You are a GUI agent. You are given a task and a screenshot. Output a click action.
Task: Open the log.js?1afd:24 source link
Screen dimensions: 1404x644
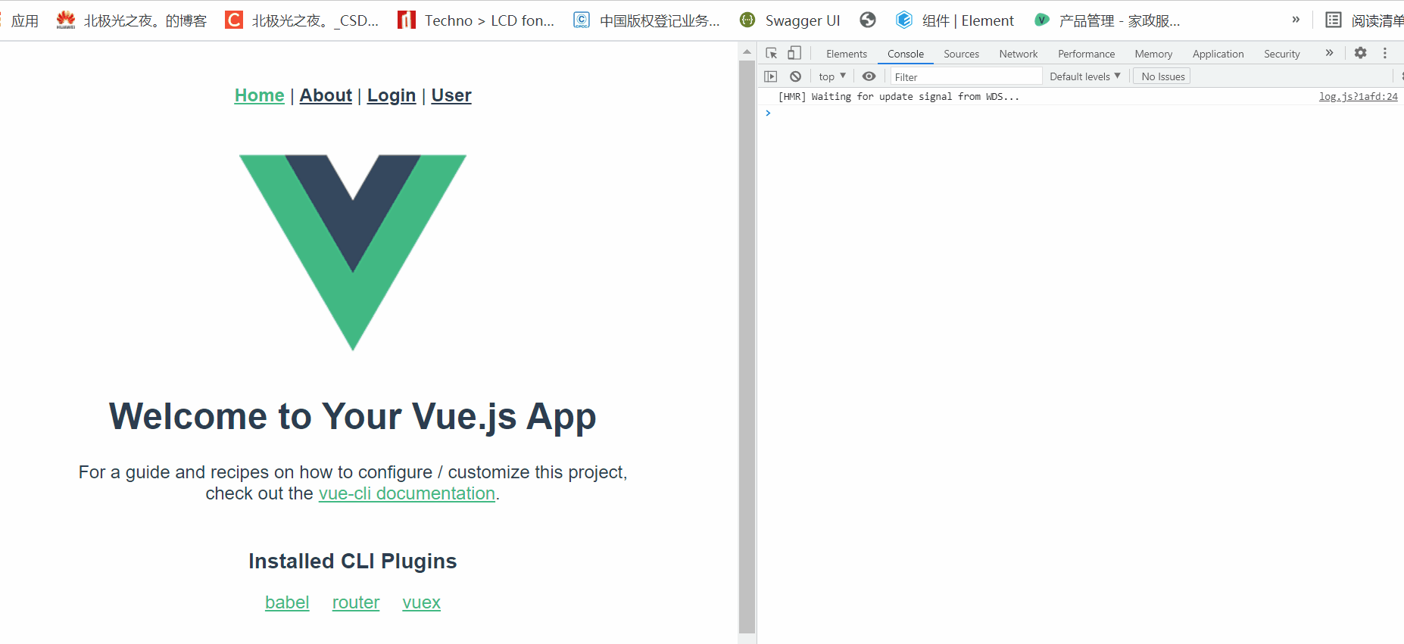(x=1358, y=97)
